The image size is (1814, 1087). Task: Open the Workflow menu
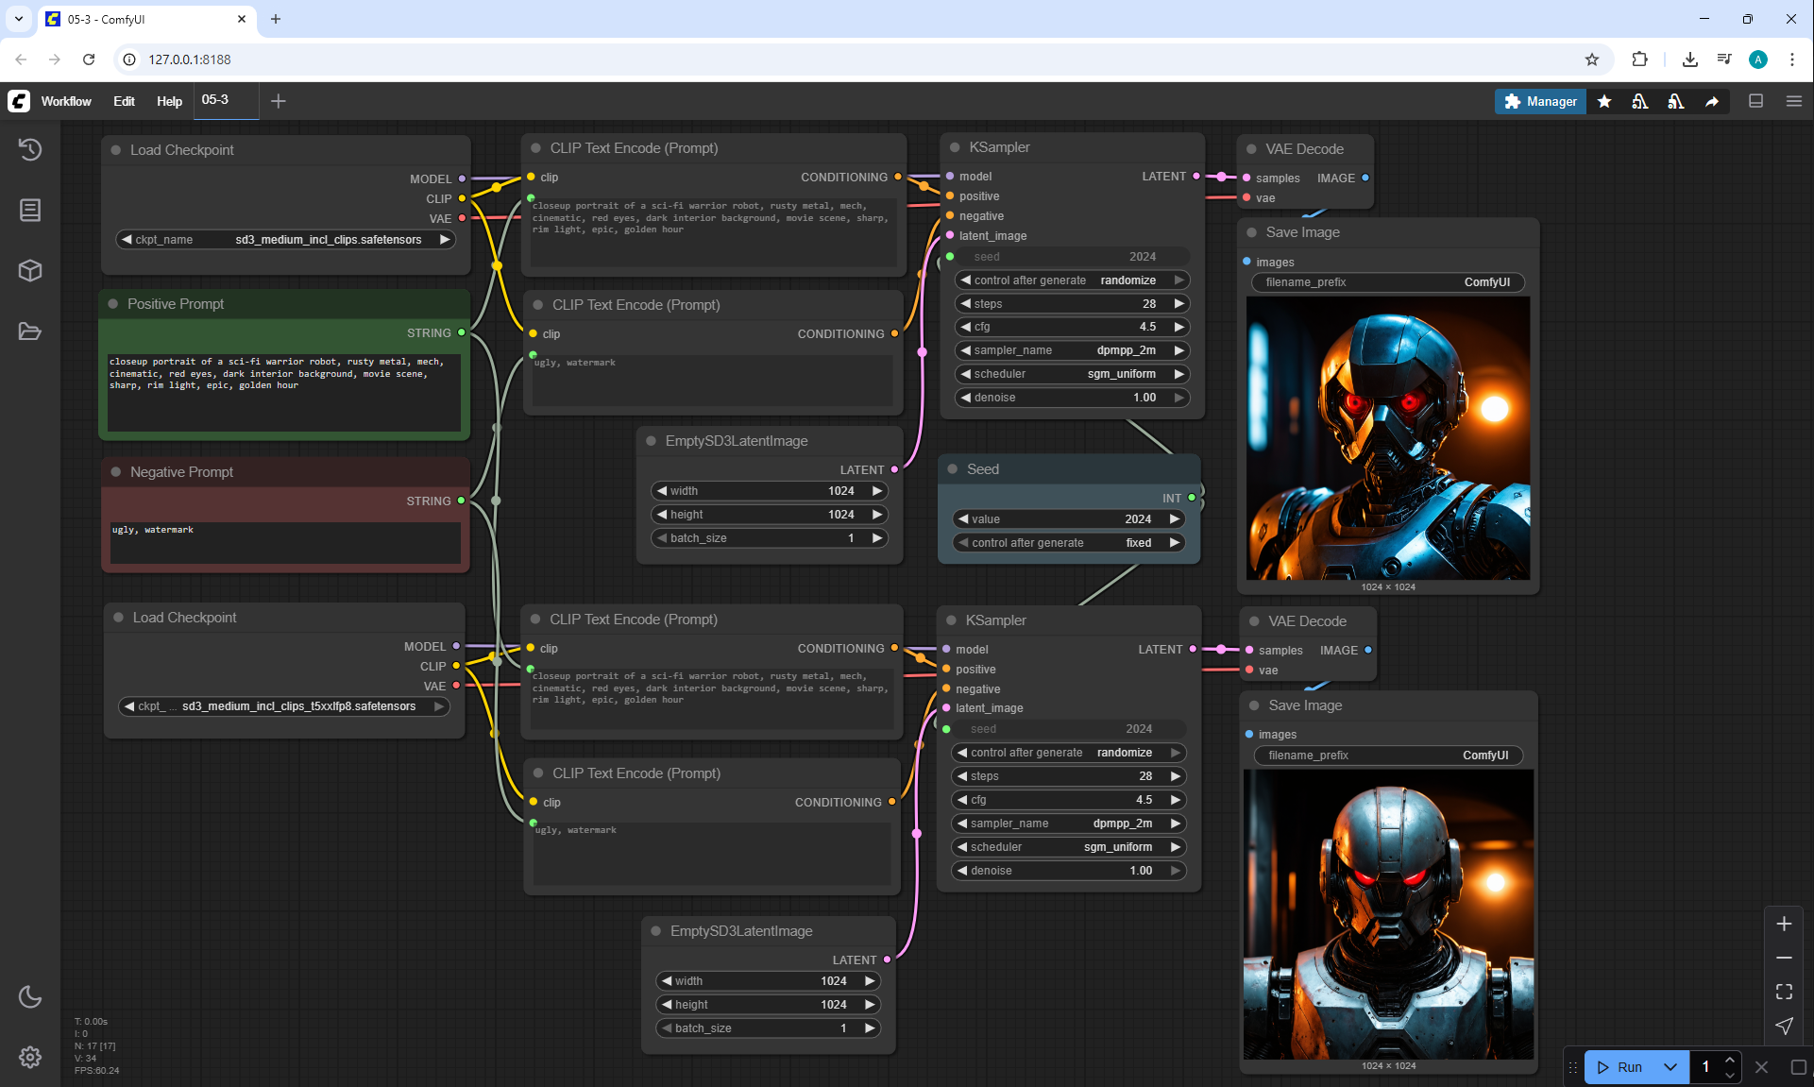click(x=66, y=101)
